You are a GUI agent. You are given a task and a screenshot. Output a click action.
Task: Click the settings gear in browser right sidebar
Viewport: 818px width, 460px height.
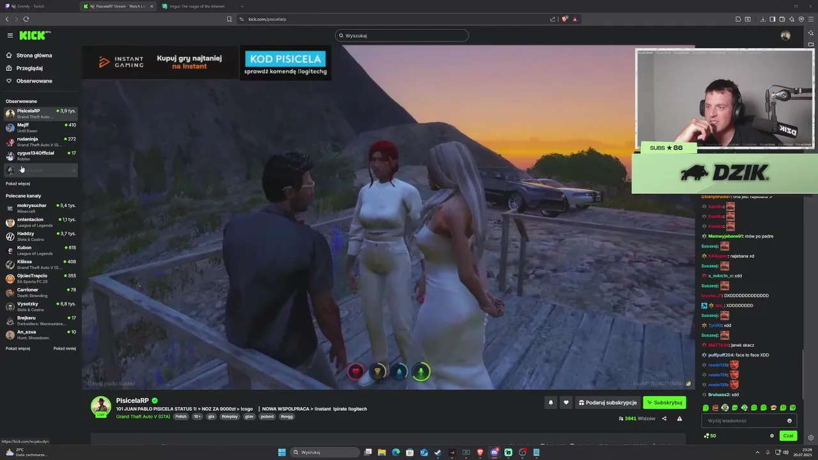[x=811, y=438]
